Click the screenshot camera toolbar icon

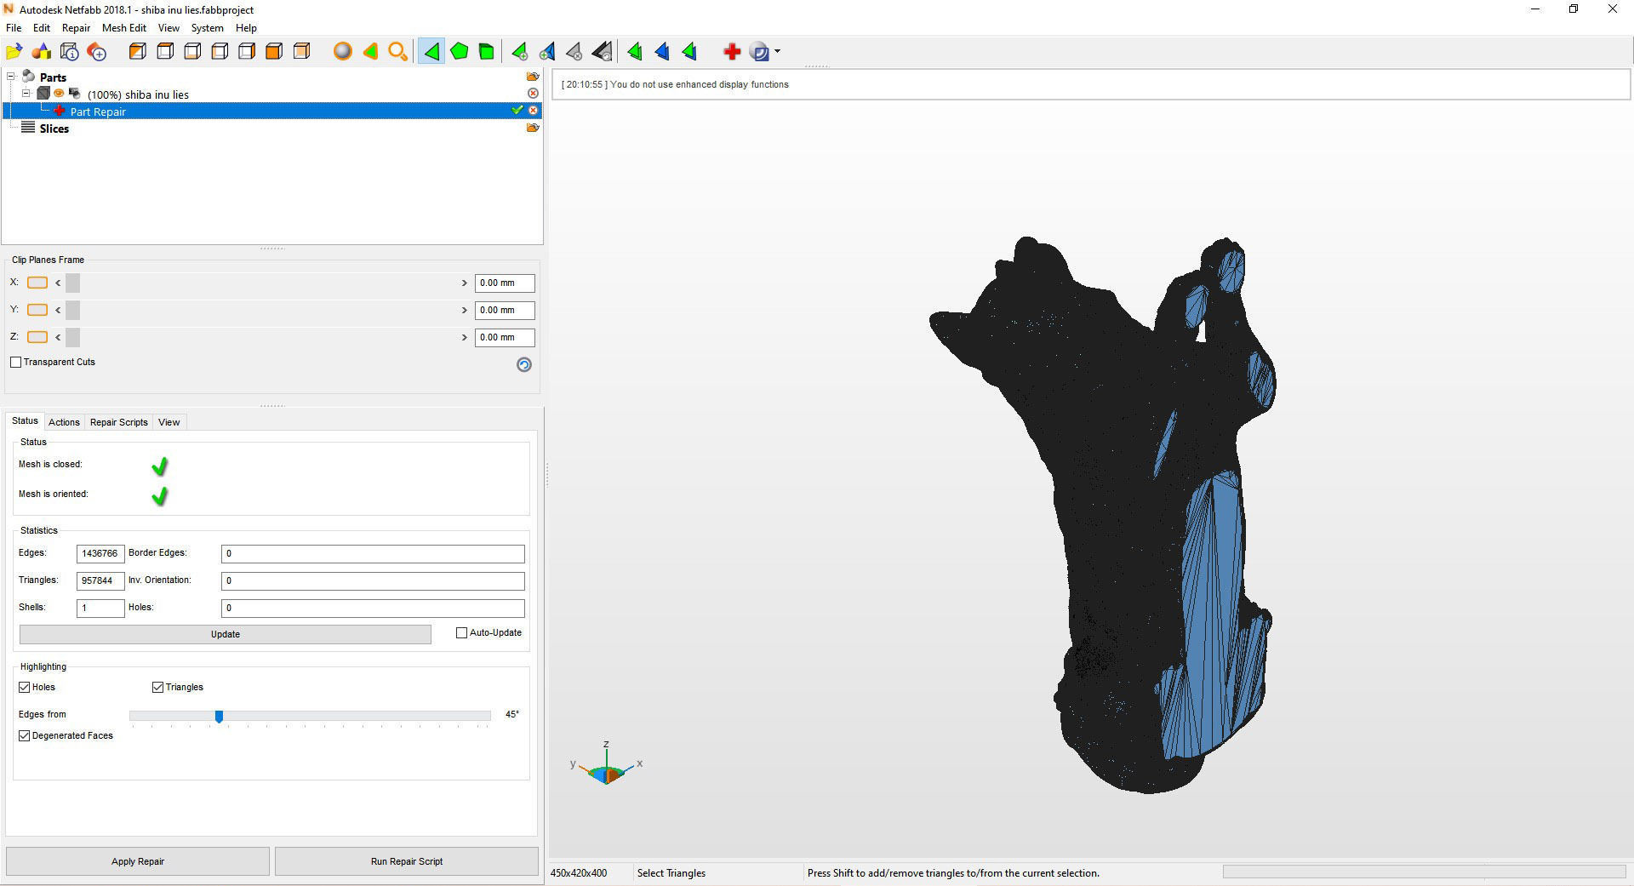click(x=760, y=52)
